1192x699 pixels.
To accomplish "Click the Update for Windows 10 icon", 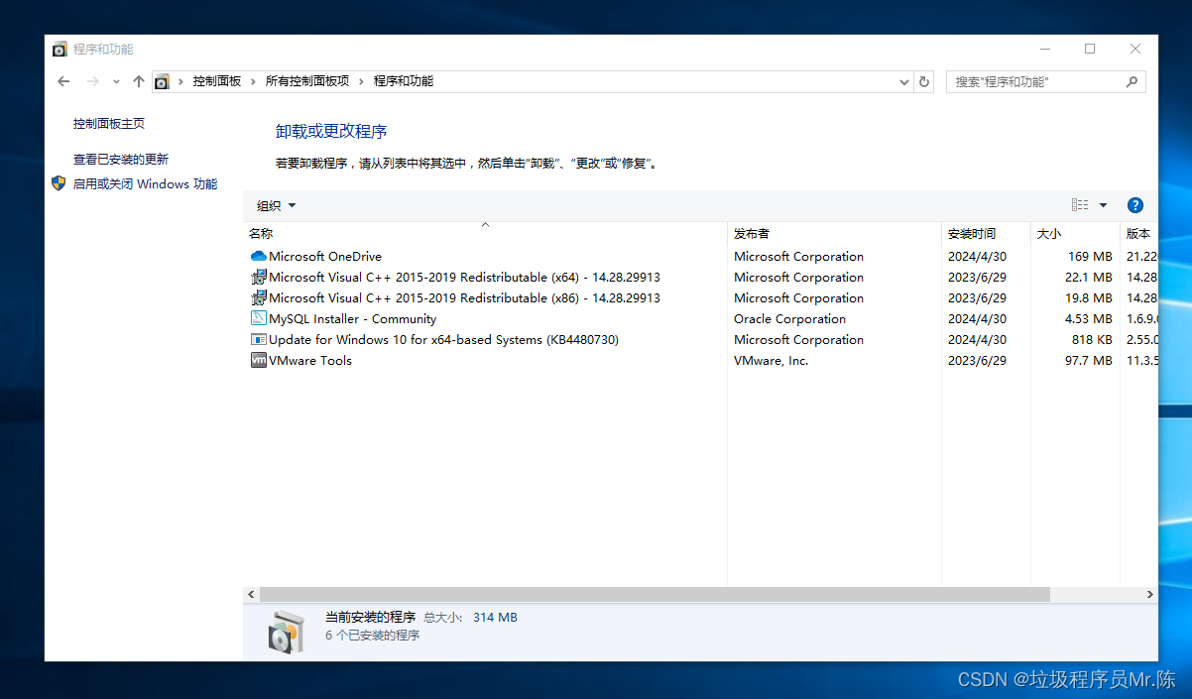I will [x=259, y=339].
